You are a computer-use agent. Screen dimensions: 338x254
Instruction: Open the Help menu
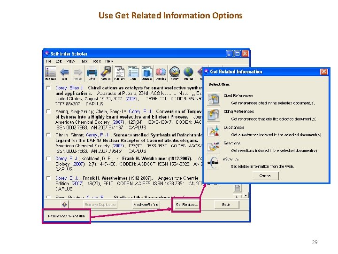pyautogui.click(x=109, y=61)
